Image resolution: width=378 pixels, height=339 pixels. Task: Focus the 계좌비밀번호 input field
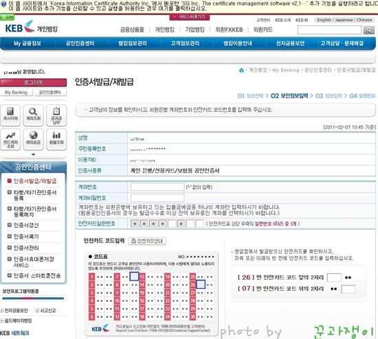(157, 198)
